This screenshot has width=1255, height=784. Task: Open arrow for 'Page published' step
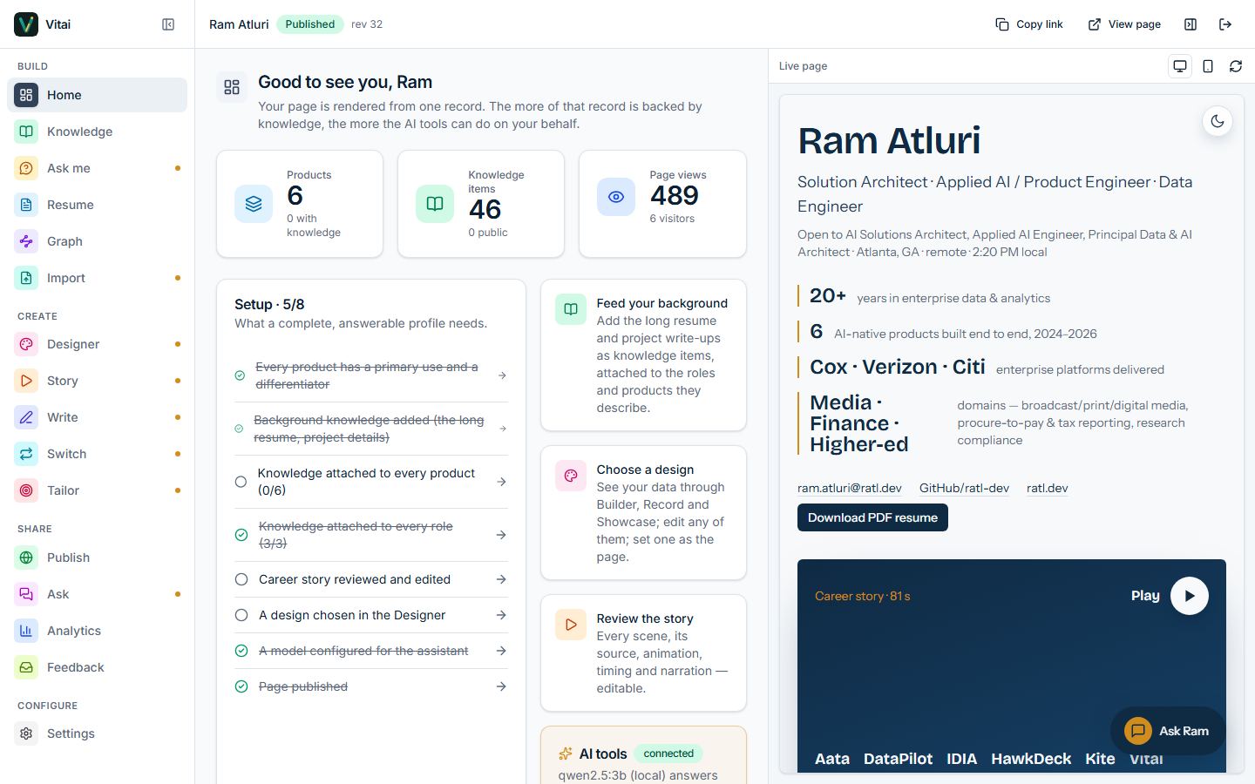click(501, 686)
